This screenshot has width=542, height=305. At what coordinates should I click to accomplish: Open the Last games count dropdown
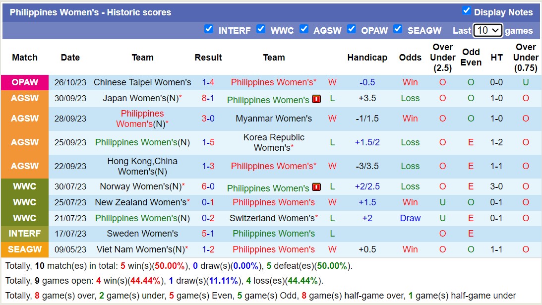click(x=487, y=30)
